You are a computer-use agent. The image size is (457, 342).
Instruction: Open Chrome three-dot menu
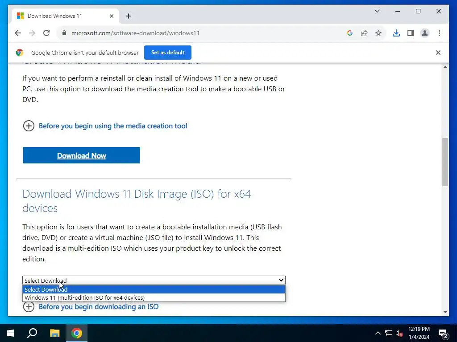(x=439, y=33)
